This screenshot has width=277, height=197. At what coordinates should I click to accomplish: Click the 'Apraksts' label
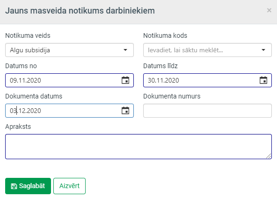coord(18,127)
